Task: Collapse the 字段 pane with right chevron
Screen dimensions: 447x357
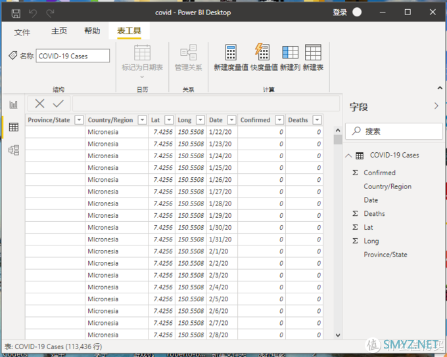Action: 436,106
